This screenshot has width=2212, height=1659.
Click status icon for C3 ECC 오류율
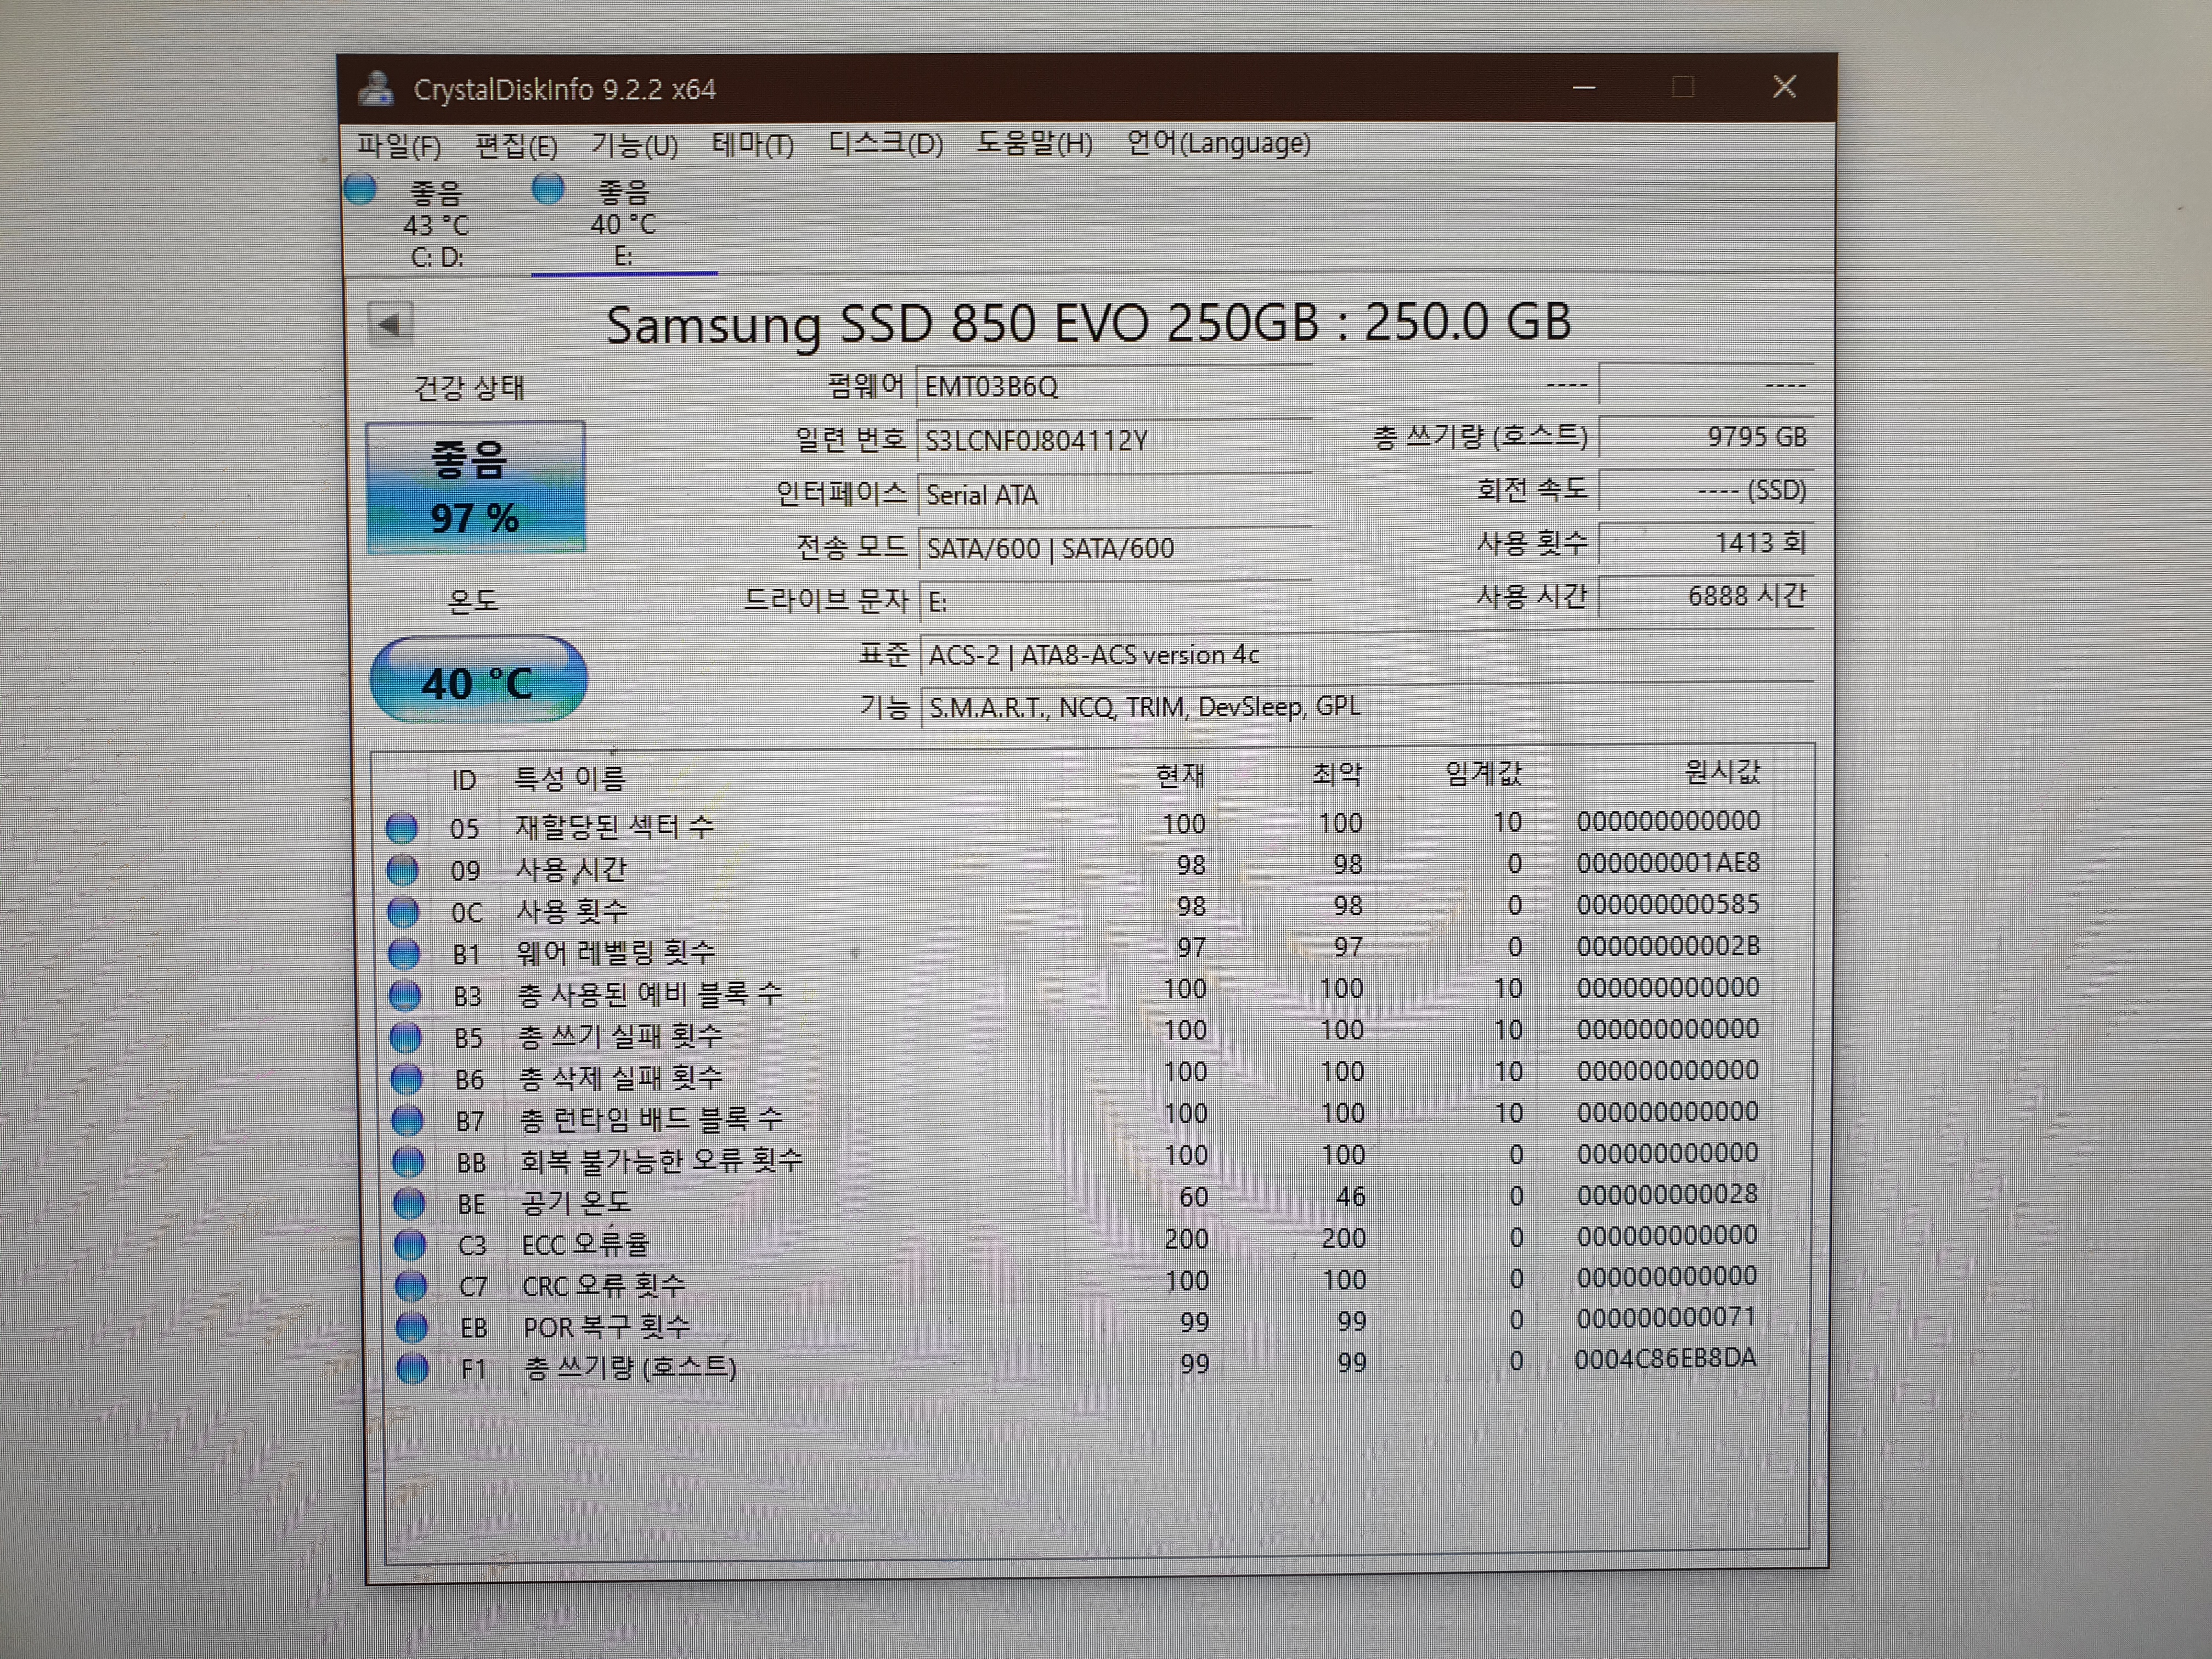pos(410,1245)
